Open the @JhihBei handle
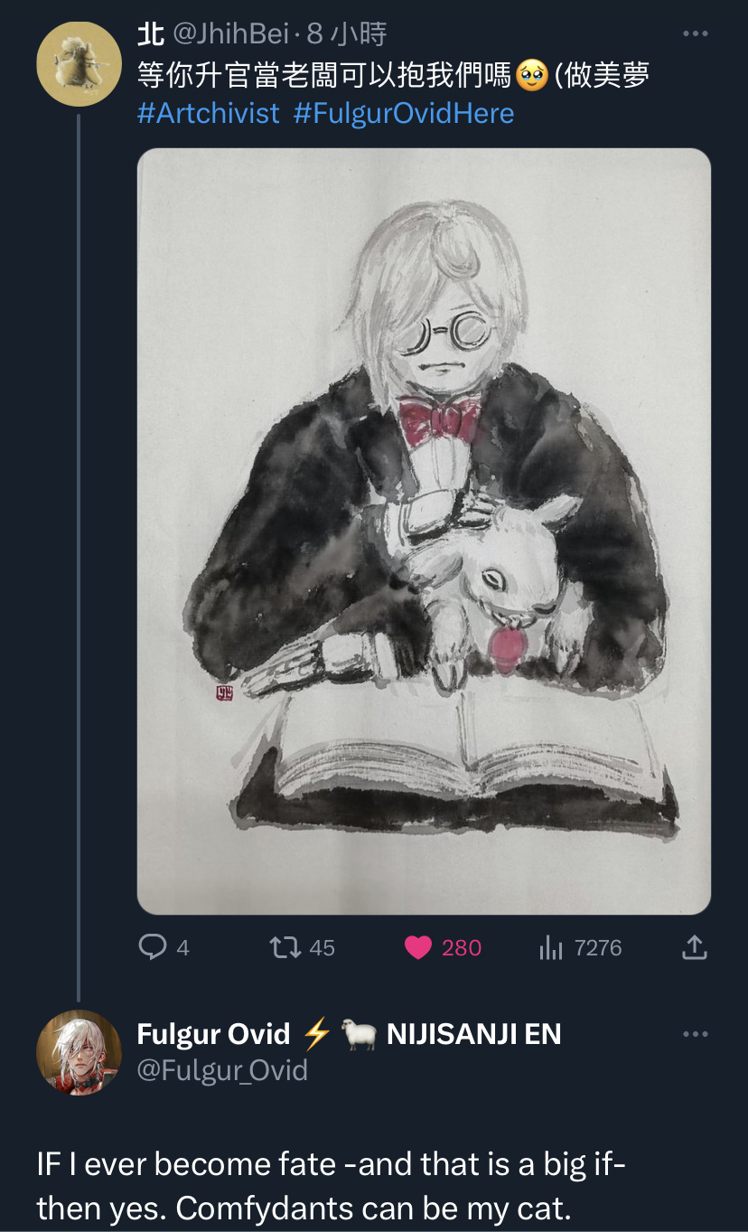Screen dimensions: 748x1232 (x=230, y=34)
